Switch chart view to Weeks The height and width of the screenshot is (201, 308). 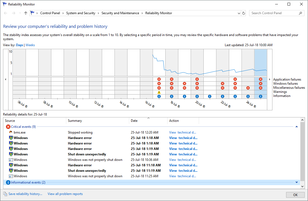click(x=30, y=45)
